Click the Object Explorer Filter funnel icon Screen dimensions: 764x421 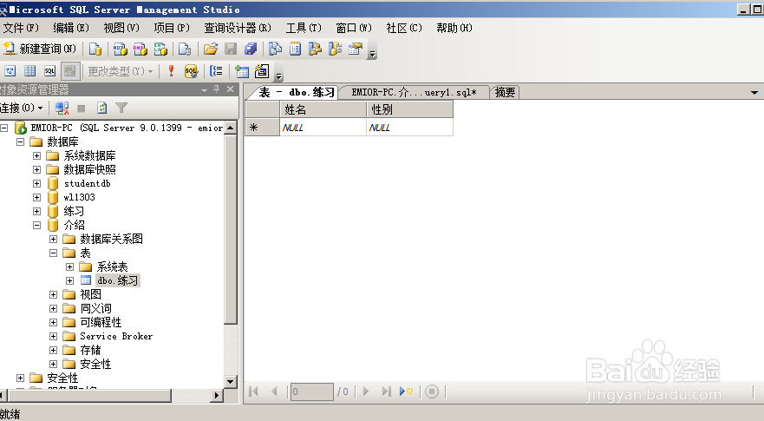pyautogui.click(x=121, y=108)
